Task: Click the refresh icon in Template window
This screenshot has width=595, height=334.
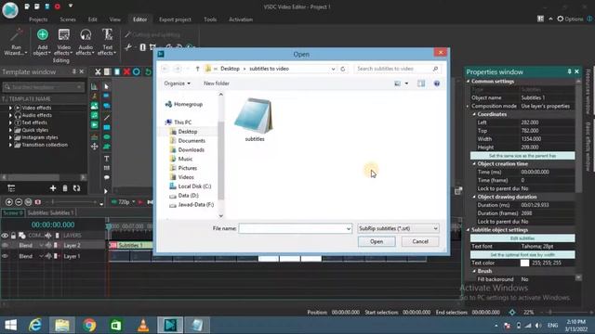Action: click(76, 188)
